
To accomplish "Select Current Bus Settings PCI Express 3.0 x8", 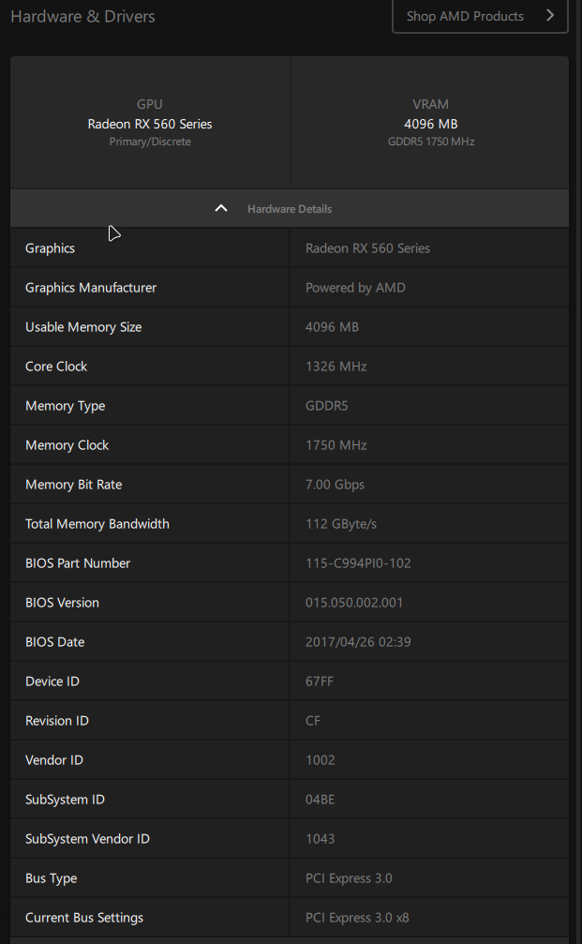I will 357,918.
